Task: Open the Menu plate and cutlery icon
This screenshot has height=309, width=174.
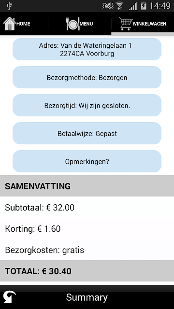Action: pyautogui.click(x=73, y=24)
